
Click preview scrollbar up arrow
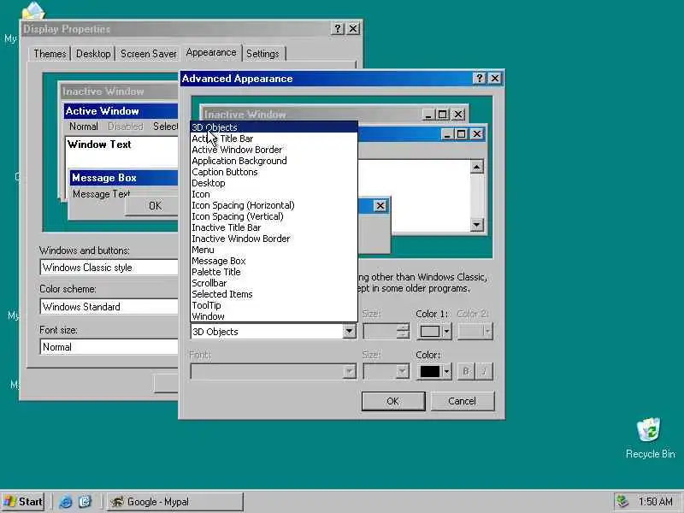(x=477, y=167)
